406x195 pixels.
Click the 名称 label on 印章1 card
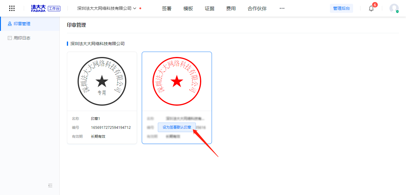pyautogui.click(x=75, y=119)
